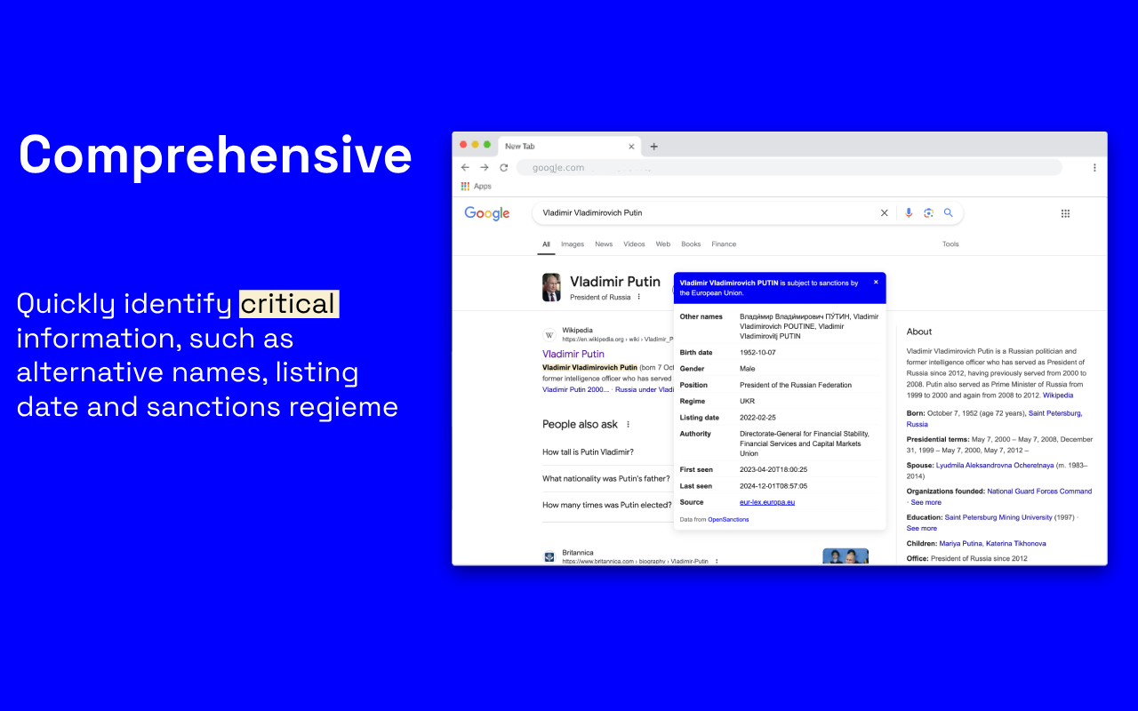Go back with the browser back arrow
The image size is (1138, 711).
[465, 167]
